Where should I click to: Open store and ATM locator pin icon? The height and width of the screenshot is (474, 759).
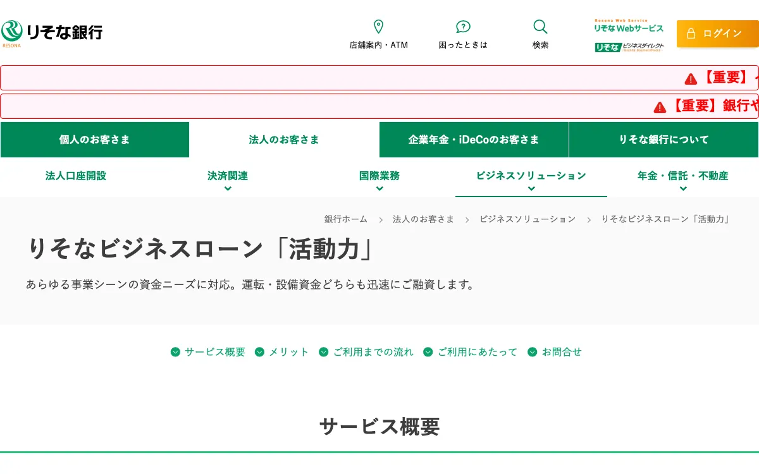(x=378, y=27)
